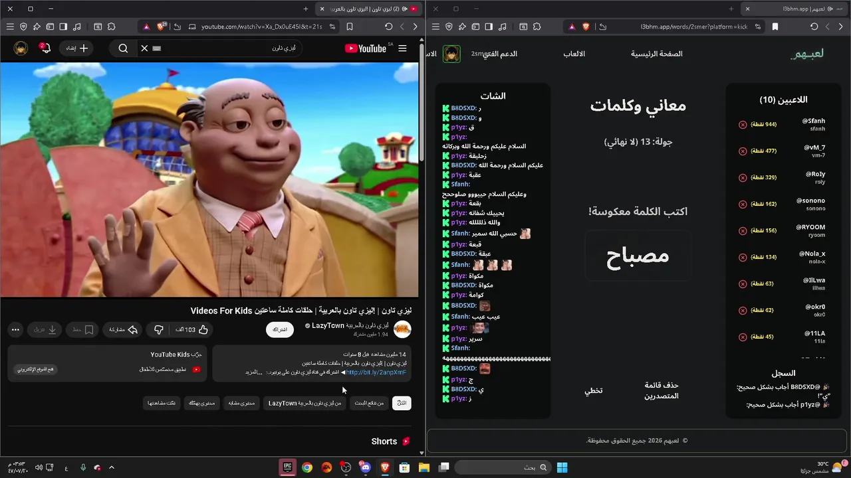Open Google Chrome from the taskbar
The image size is (851, 478).
(x=306, y=467)
